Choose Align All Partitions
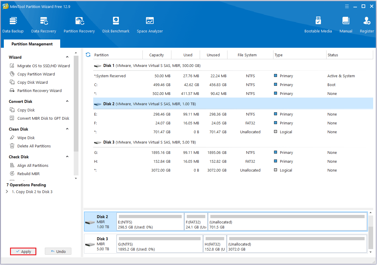The image size is (377, 265). click(33, 165)
